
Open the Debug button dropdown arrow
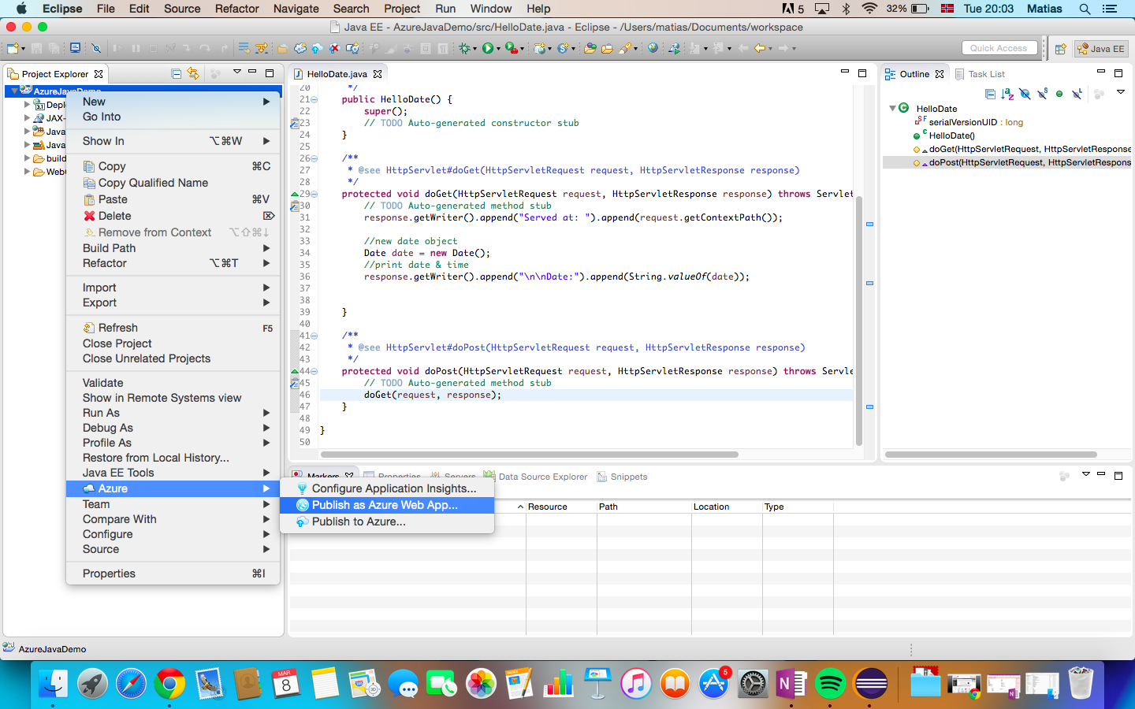[474, 49]
